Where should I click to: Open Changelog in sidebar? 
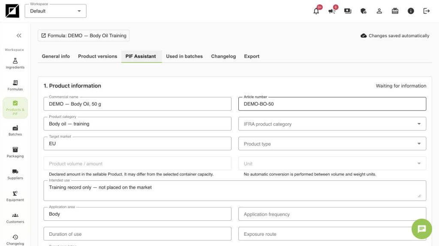tap(15, 240)
